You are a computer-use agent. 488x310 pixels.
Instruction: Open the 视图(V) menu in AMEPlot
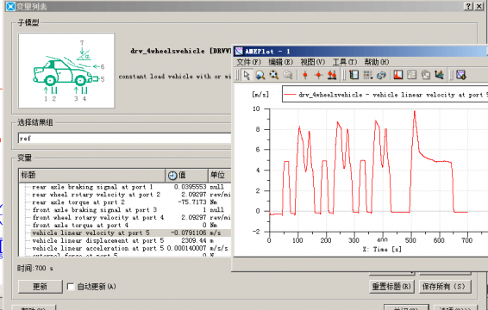pos(312,62)
